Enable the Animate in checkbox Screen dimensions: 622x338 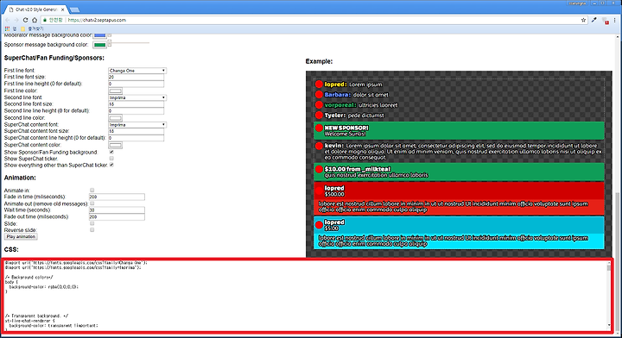(x=92, y=191)
